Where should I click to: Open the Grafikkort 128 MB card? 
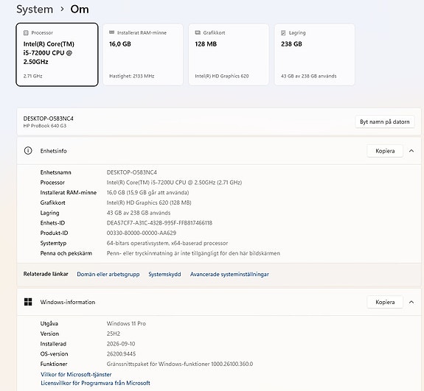pyautogui.click(x=229, y=54)
